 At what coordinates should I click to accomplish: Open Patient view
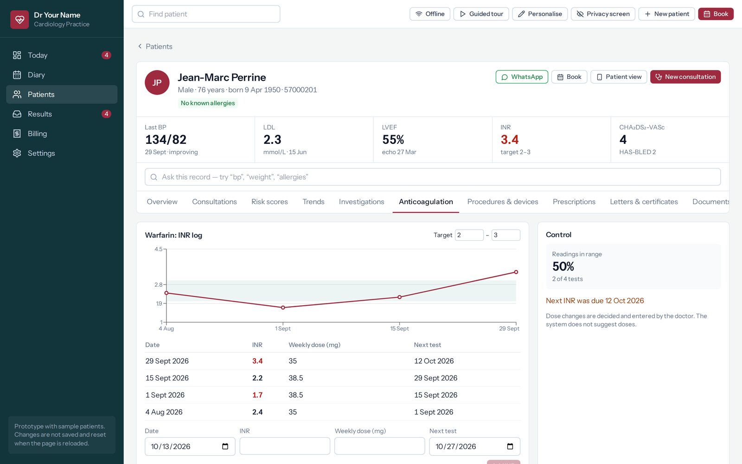click(x=619, y=77)
